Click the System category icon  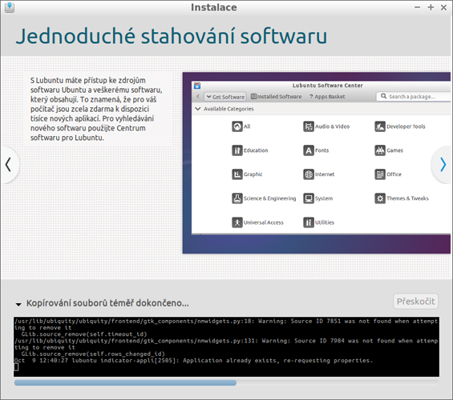309,198
